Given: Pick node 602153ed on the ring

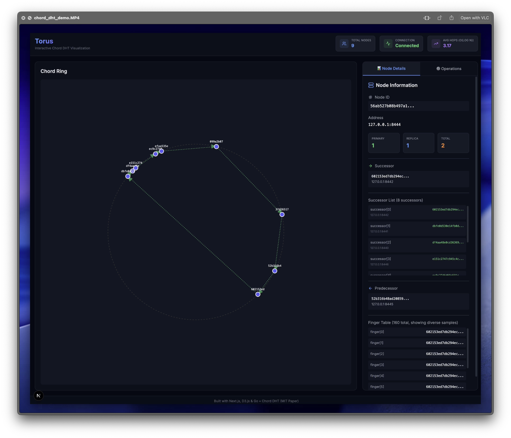Looking at the screenshot, I should 258,294.
